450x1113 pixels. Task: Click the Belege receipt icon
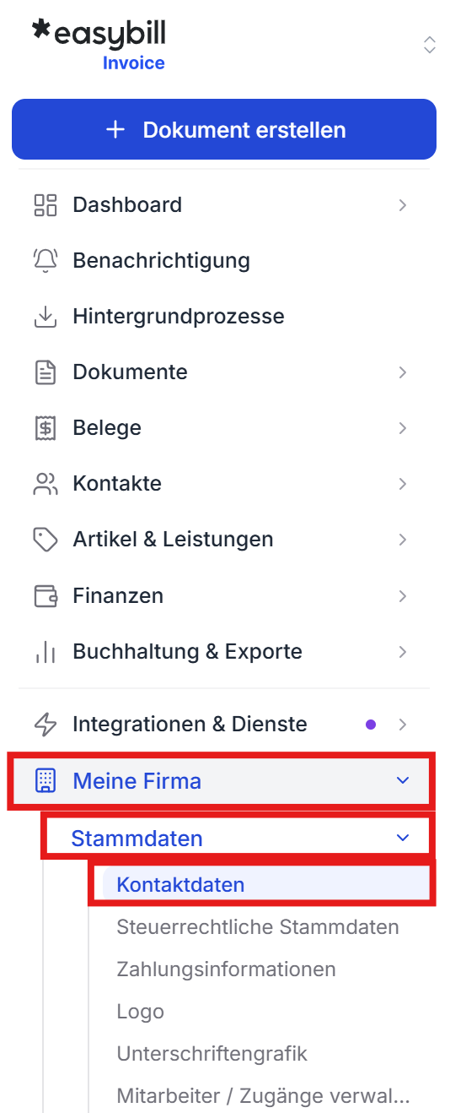[45, 428]
